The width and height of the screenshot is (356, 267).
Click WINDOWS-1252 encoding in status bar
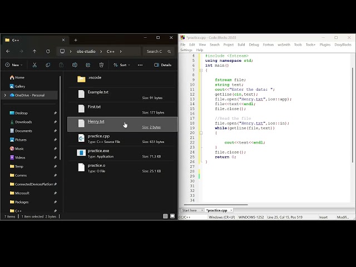coord(251,217)
